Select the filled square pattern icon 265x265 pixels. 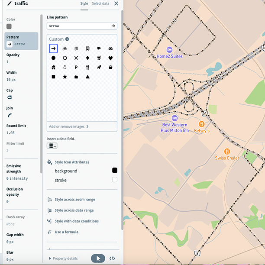(53, 77)
